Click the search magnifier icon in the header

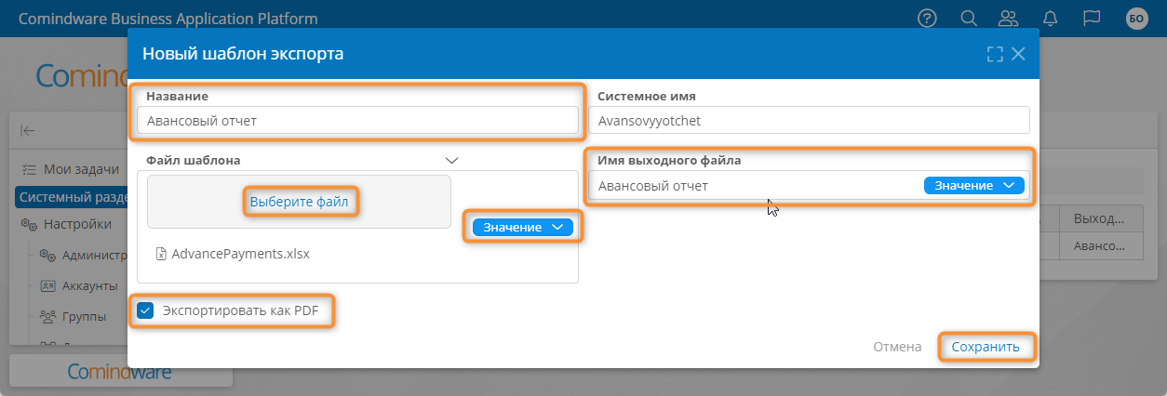[968, 18]
